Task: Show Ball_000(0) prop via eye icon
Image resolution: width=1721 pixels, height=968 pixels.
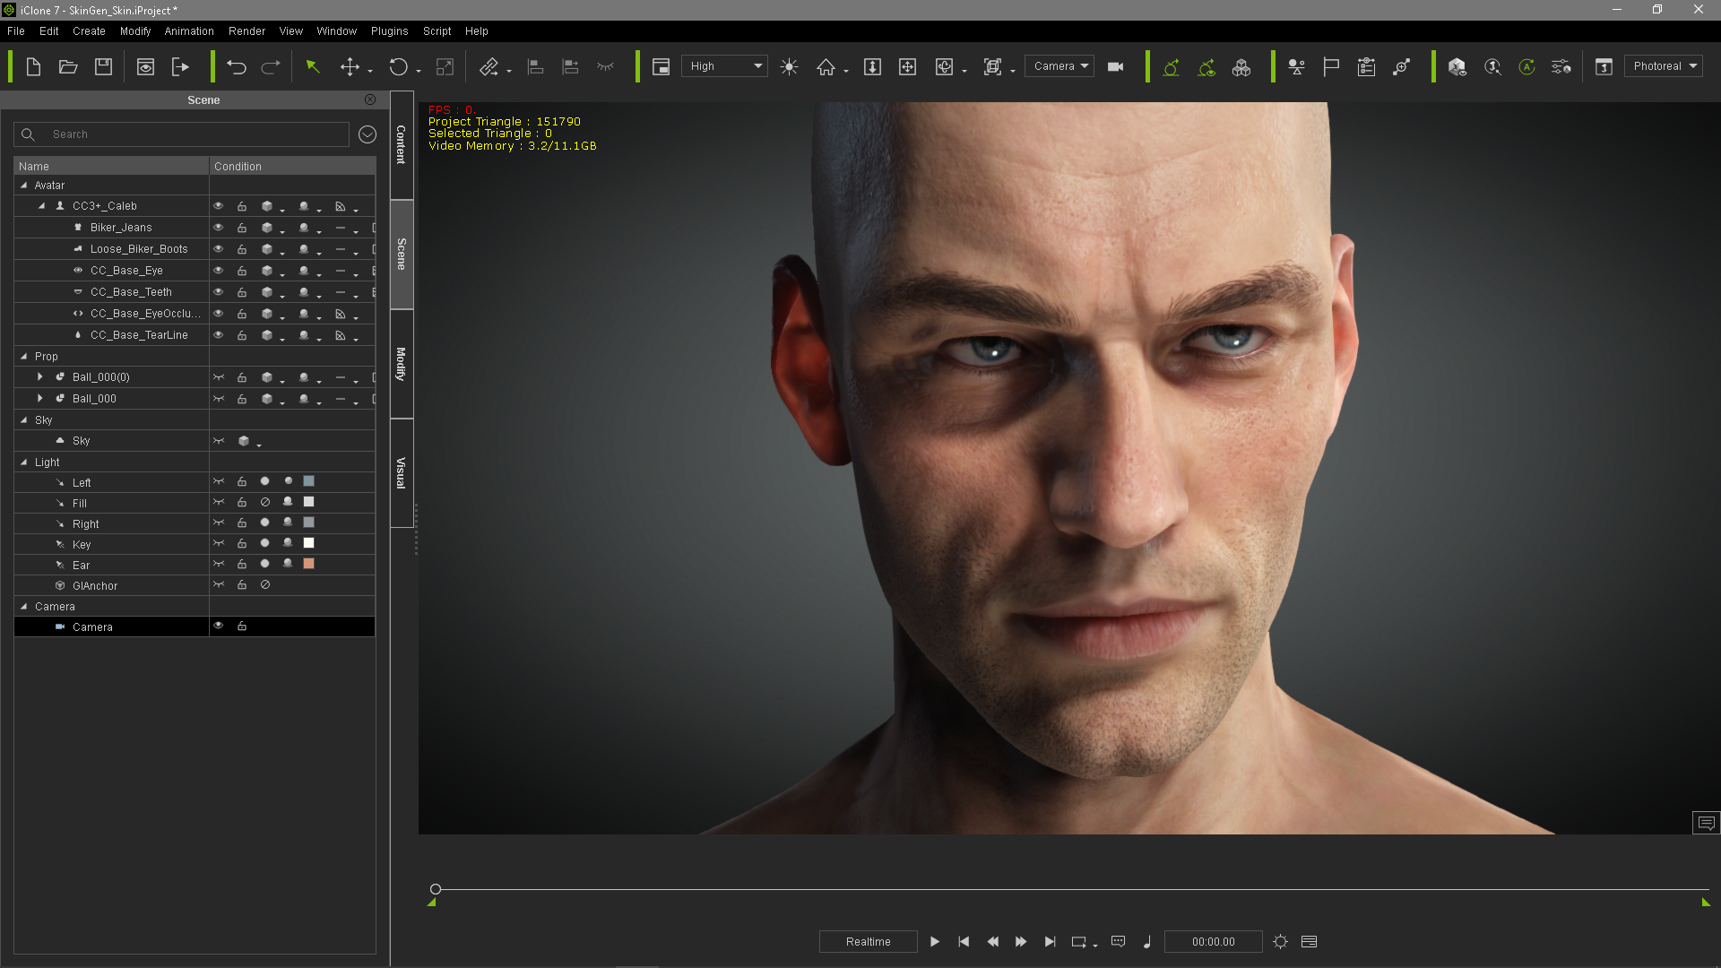Action: (x=218, y=377)
